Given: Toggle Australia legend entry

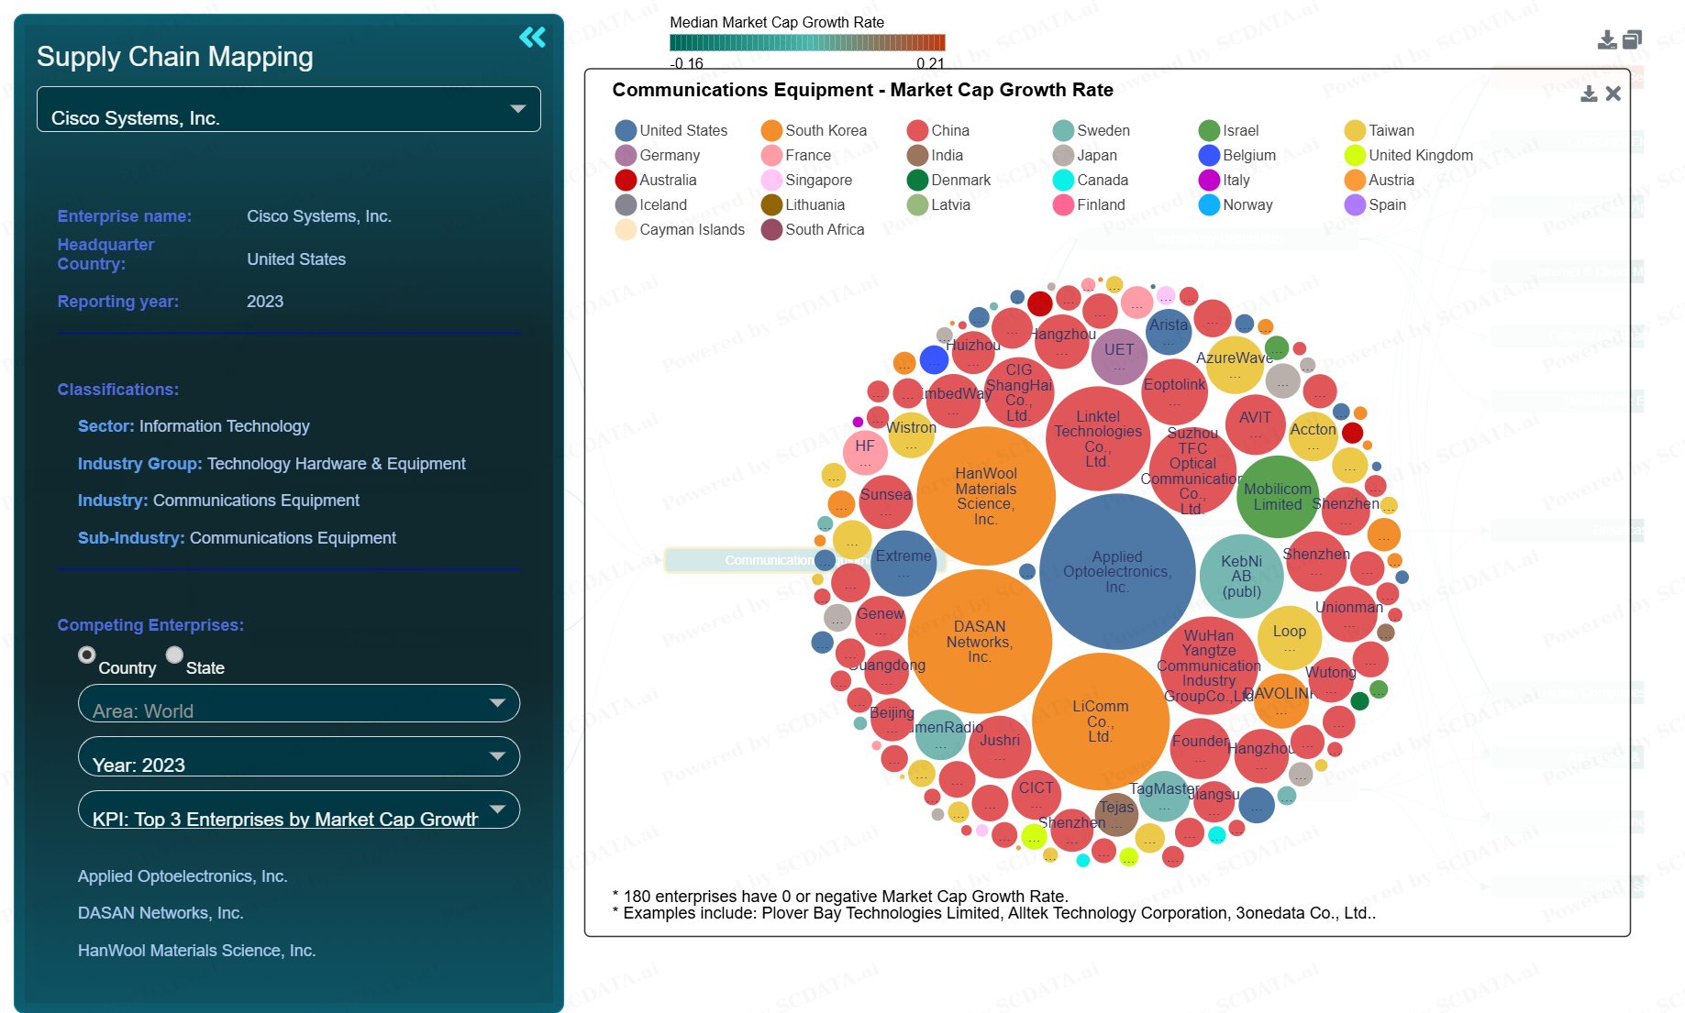Looking at the screenshot, I should point(656,181).
